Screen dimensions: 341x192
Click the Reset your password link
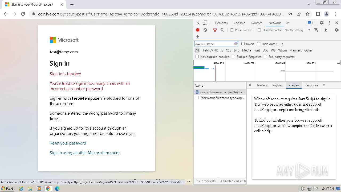(x=68, y=143)
